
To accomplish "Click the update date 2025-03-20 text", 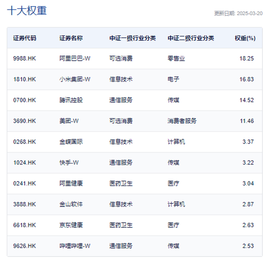I will click(x=238, y=13).
